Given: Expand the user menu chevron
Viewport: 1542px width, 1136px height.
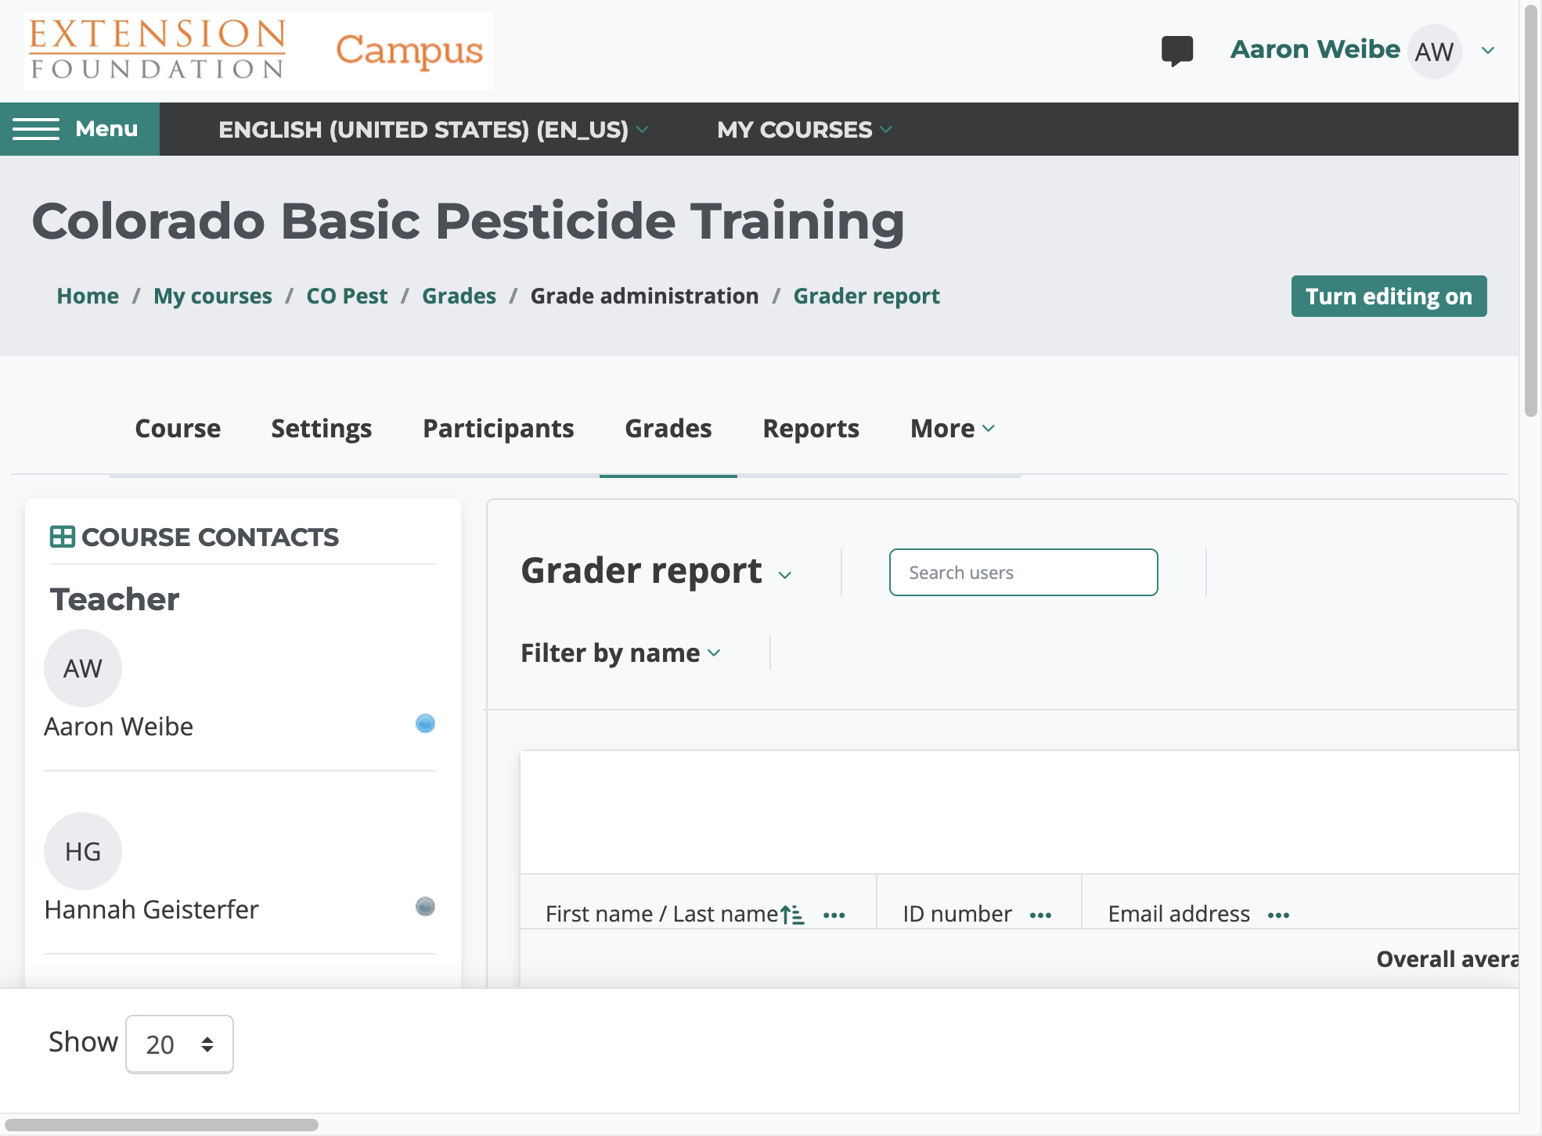Looking at the screenshot, I should (1488, 51).
